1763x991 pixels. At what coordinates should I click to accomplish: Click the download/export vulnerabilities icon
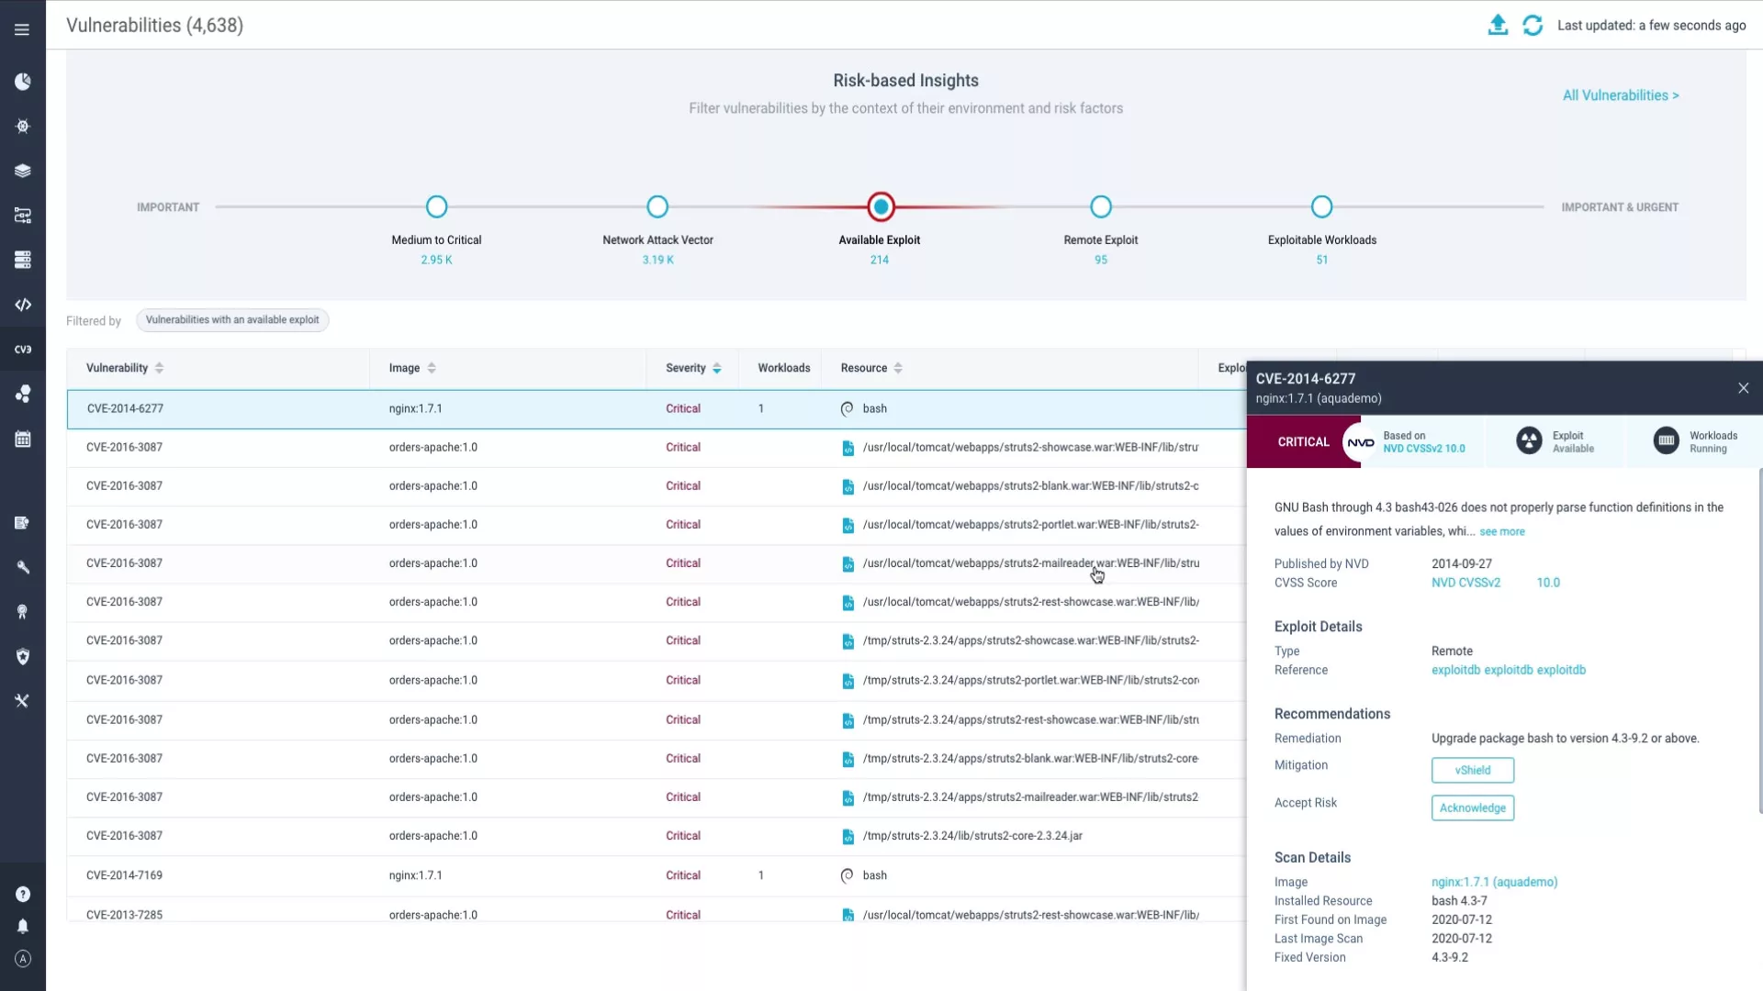(1498, 24)
